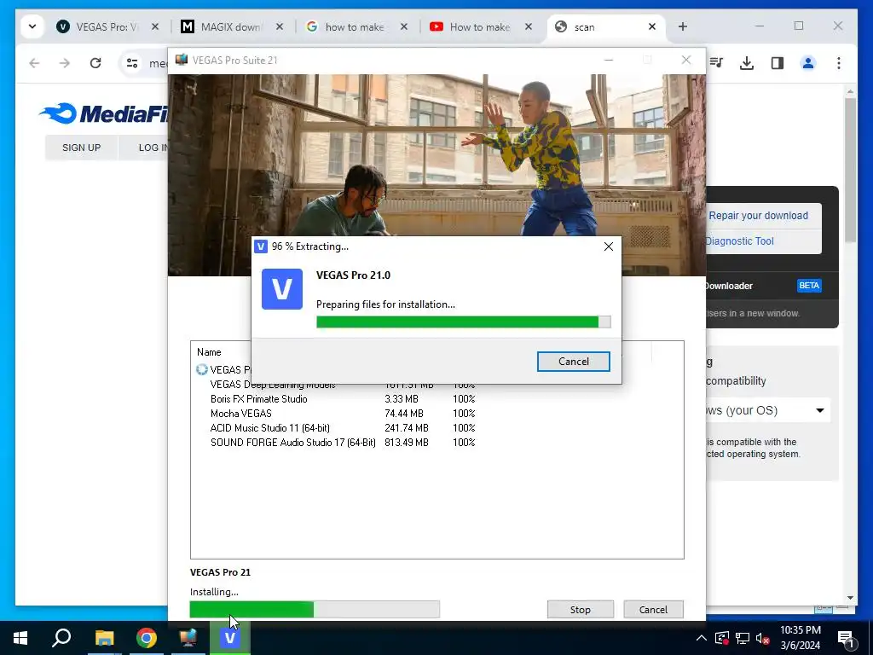This screenshot has width=873, height=655.
Task: Open the operating system dropdown on MediaFire
Action: [x=768, y=410]
